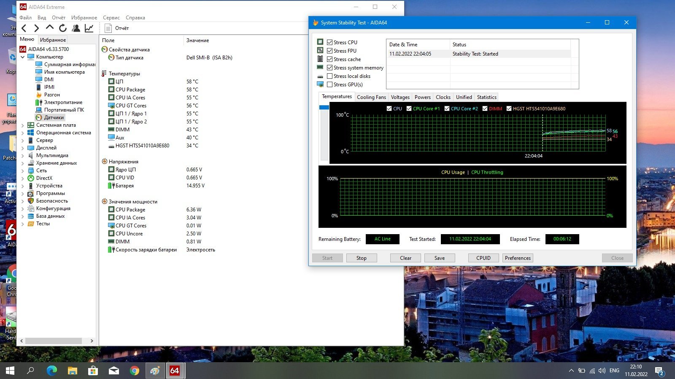Click the Stop button
675x379 pixels.
coord(362,258)
